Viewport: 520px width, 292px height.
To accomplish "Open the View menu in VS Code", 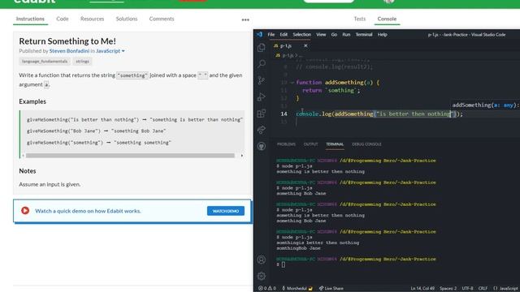I will pyautogui.click(x=321, y=34).
